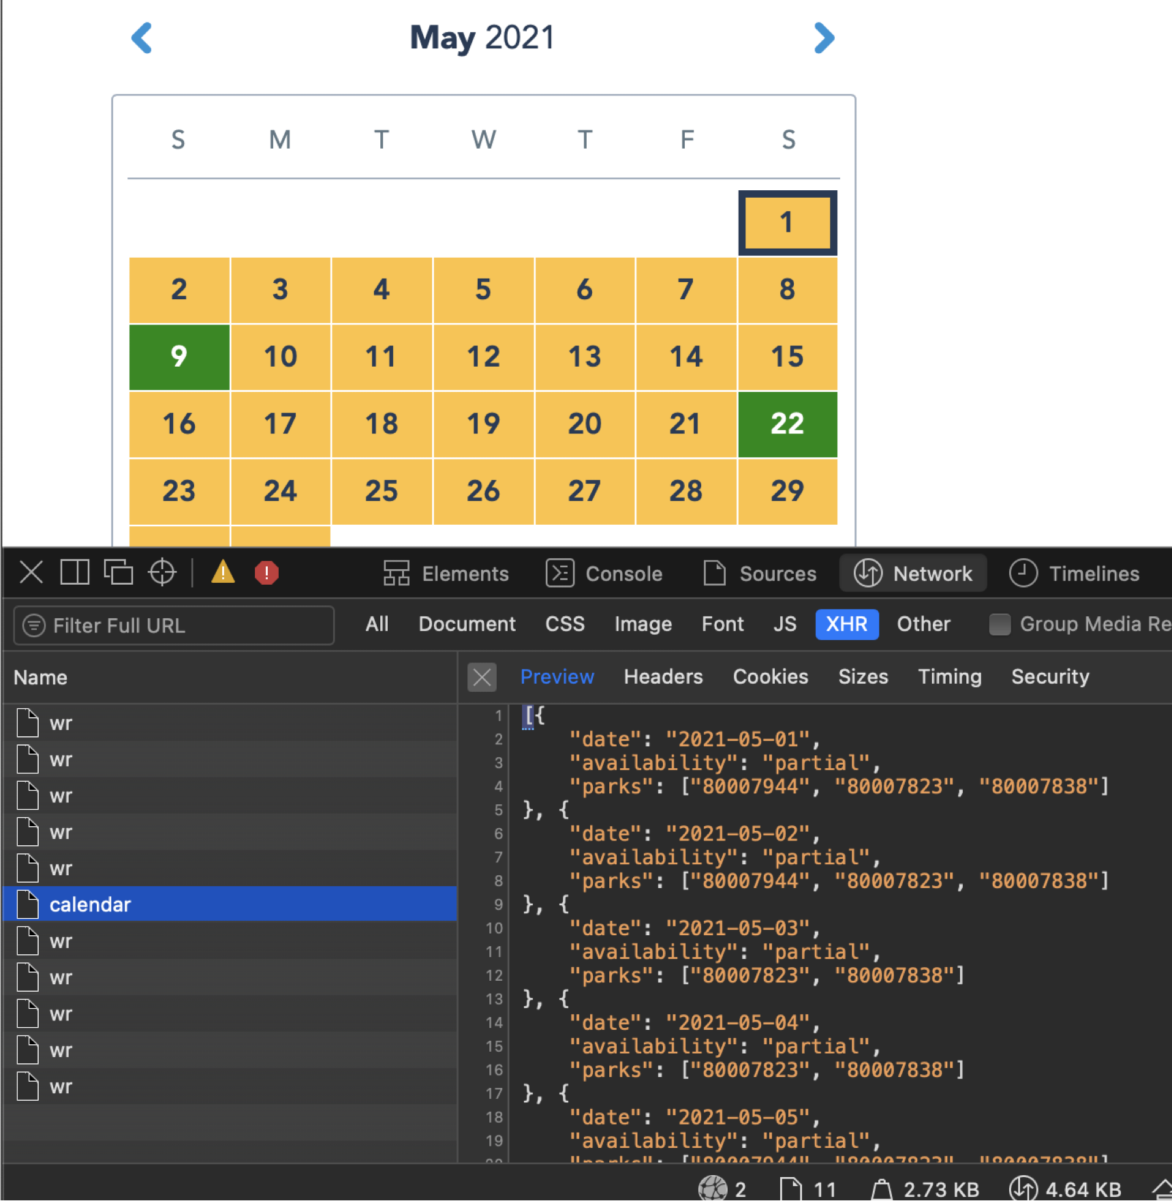Open the Timelines tab
Screen dimensions: 1172x1201
point(1075,574)
